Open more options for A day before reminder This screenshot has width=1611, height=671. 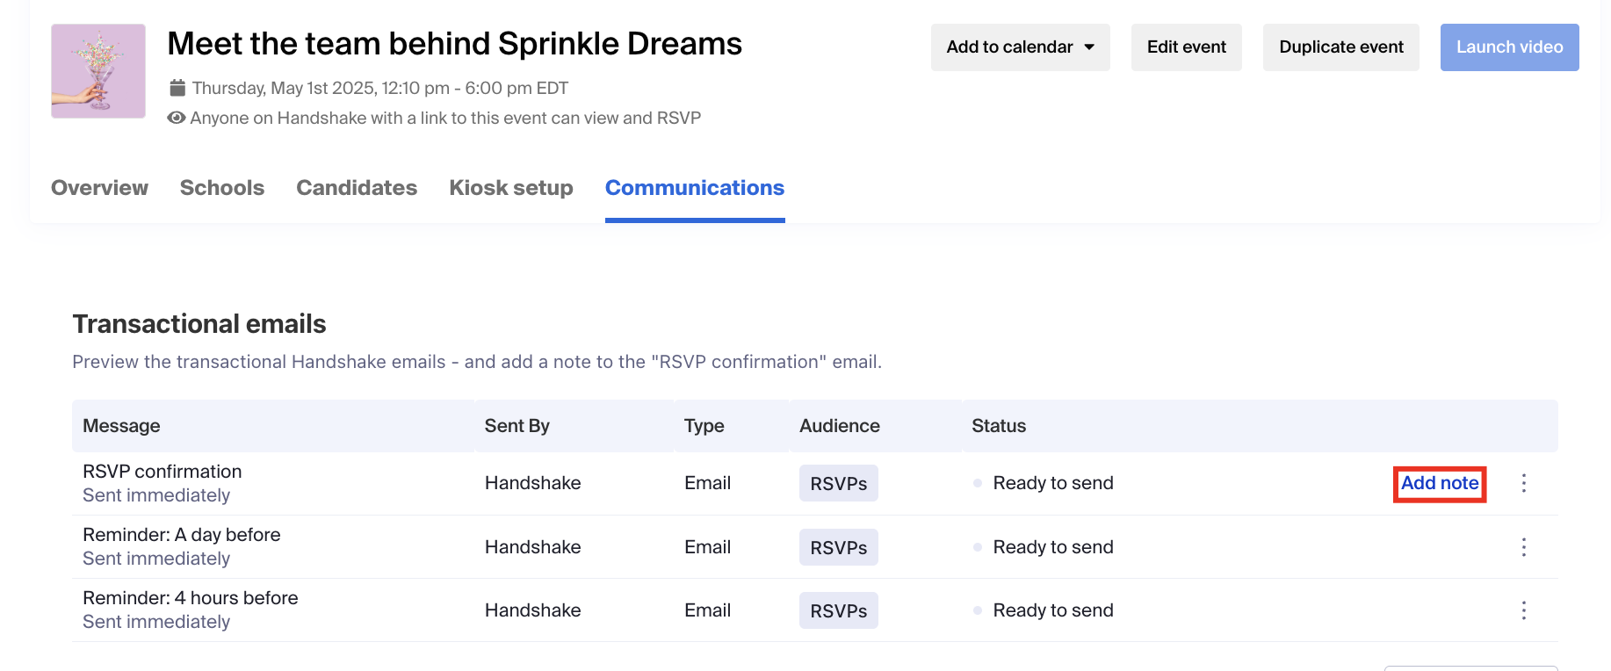click(x=1524, y=547)
